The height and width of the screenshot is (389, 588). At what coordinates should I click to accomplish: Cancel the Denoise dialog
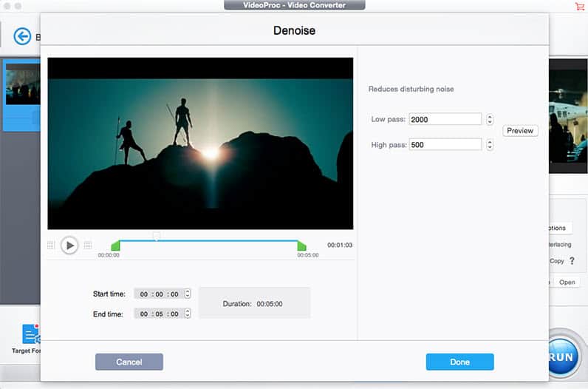129,362
